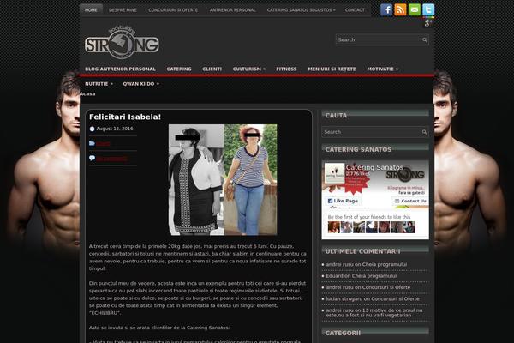This screenshot has height=343, width=514.
Task: Click the Catering Sanatos page avatar
Action: (x=335, y=173)
